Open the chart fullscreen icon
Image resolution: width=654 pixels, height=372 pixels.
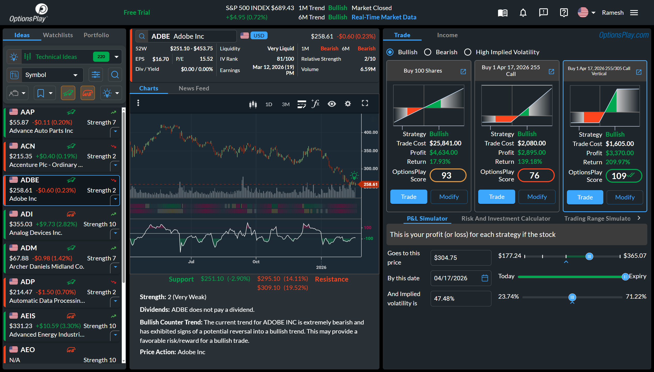(x=365, y=104)
